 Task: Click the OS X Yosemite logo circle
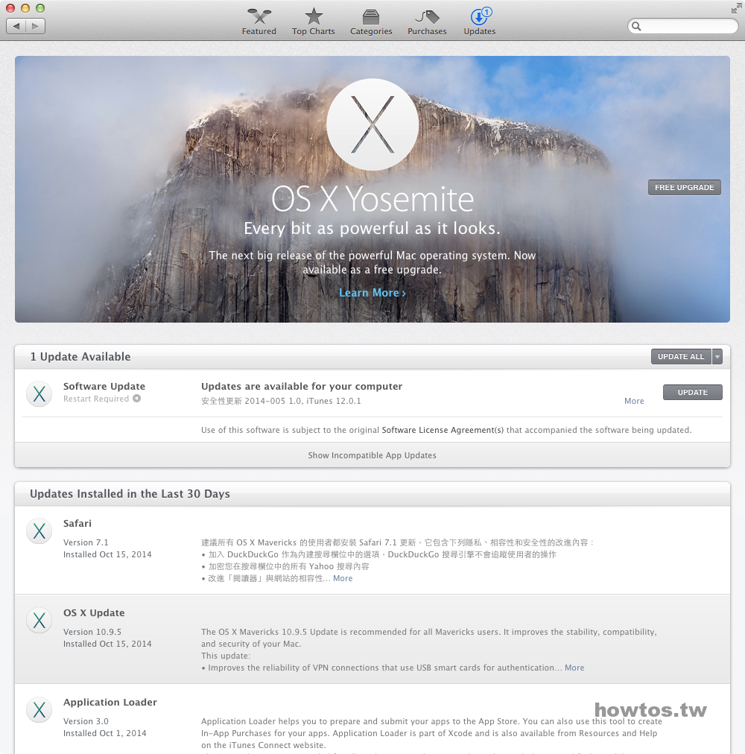tap(372, 124)
